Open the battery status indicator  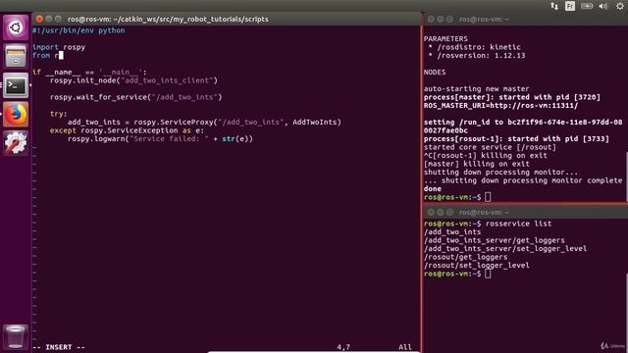coord(587,6)
